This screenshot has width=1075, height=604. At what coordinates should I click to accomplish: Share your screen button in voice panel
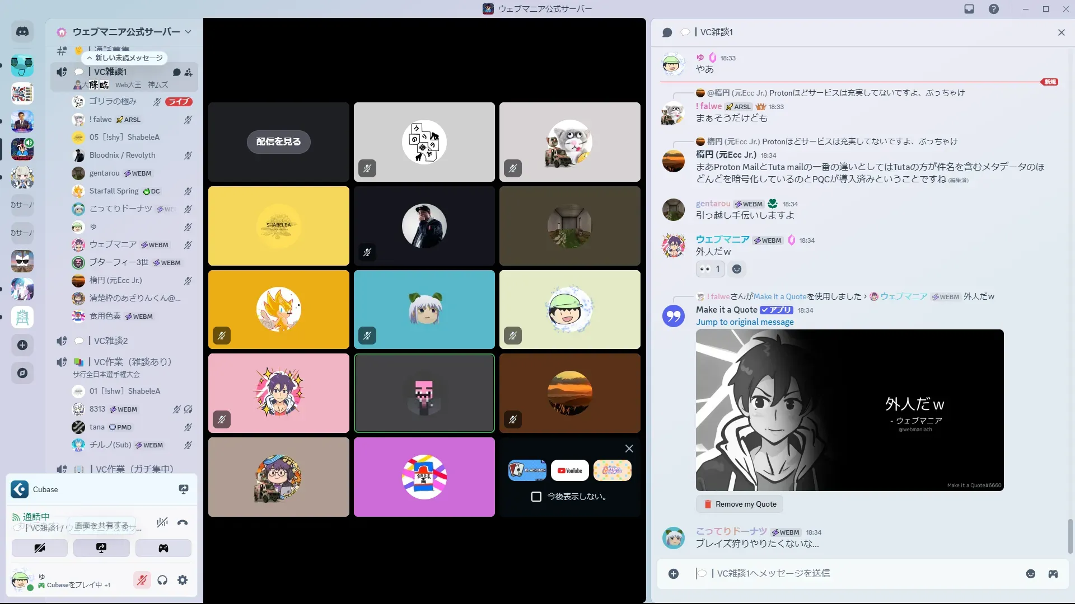coord(101,548)
